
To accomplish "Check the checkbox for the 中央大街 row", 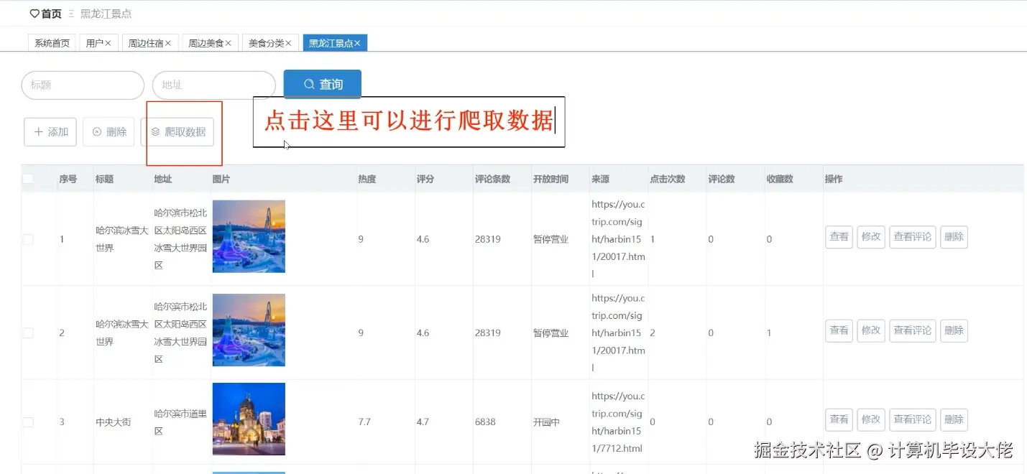I will [27, 422].
